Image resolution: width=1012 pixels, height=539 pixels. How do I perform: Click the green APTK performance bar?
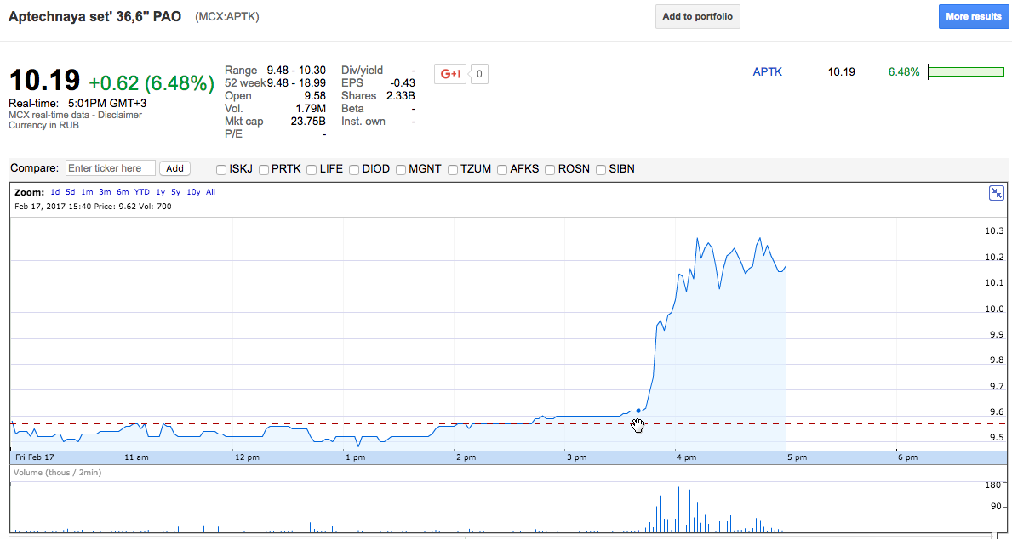[x=966, y=71]
